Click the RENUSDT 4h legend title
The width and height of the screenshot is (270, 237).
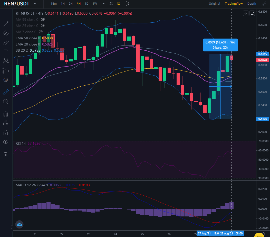pos(29,13)
